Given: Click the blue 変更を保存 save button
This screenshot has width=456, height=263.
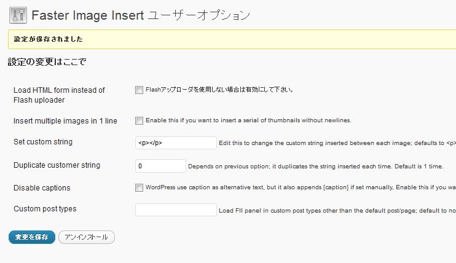Looking at the screenshot, I should 32,237.
